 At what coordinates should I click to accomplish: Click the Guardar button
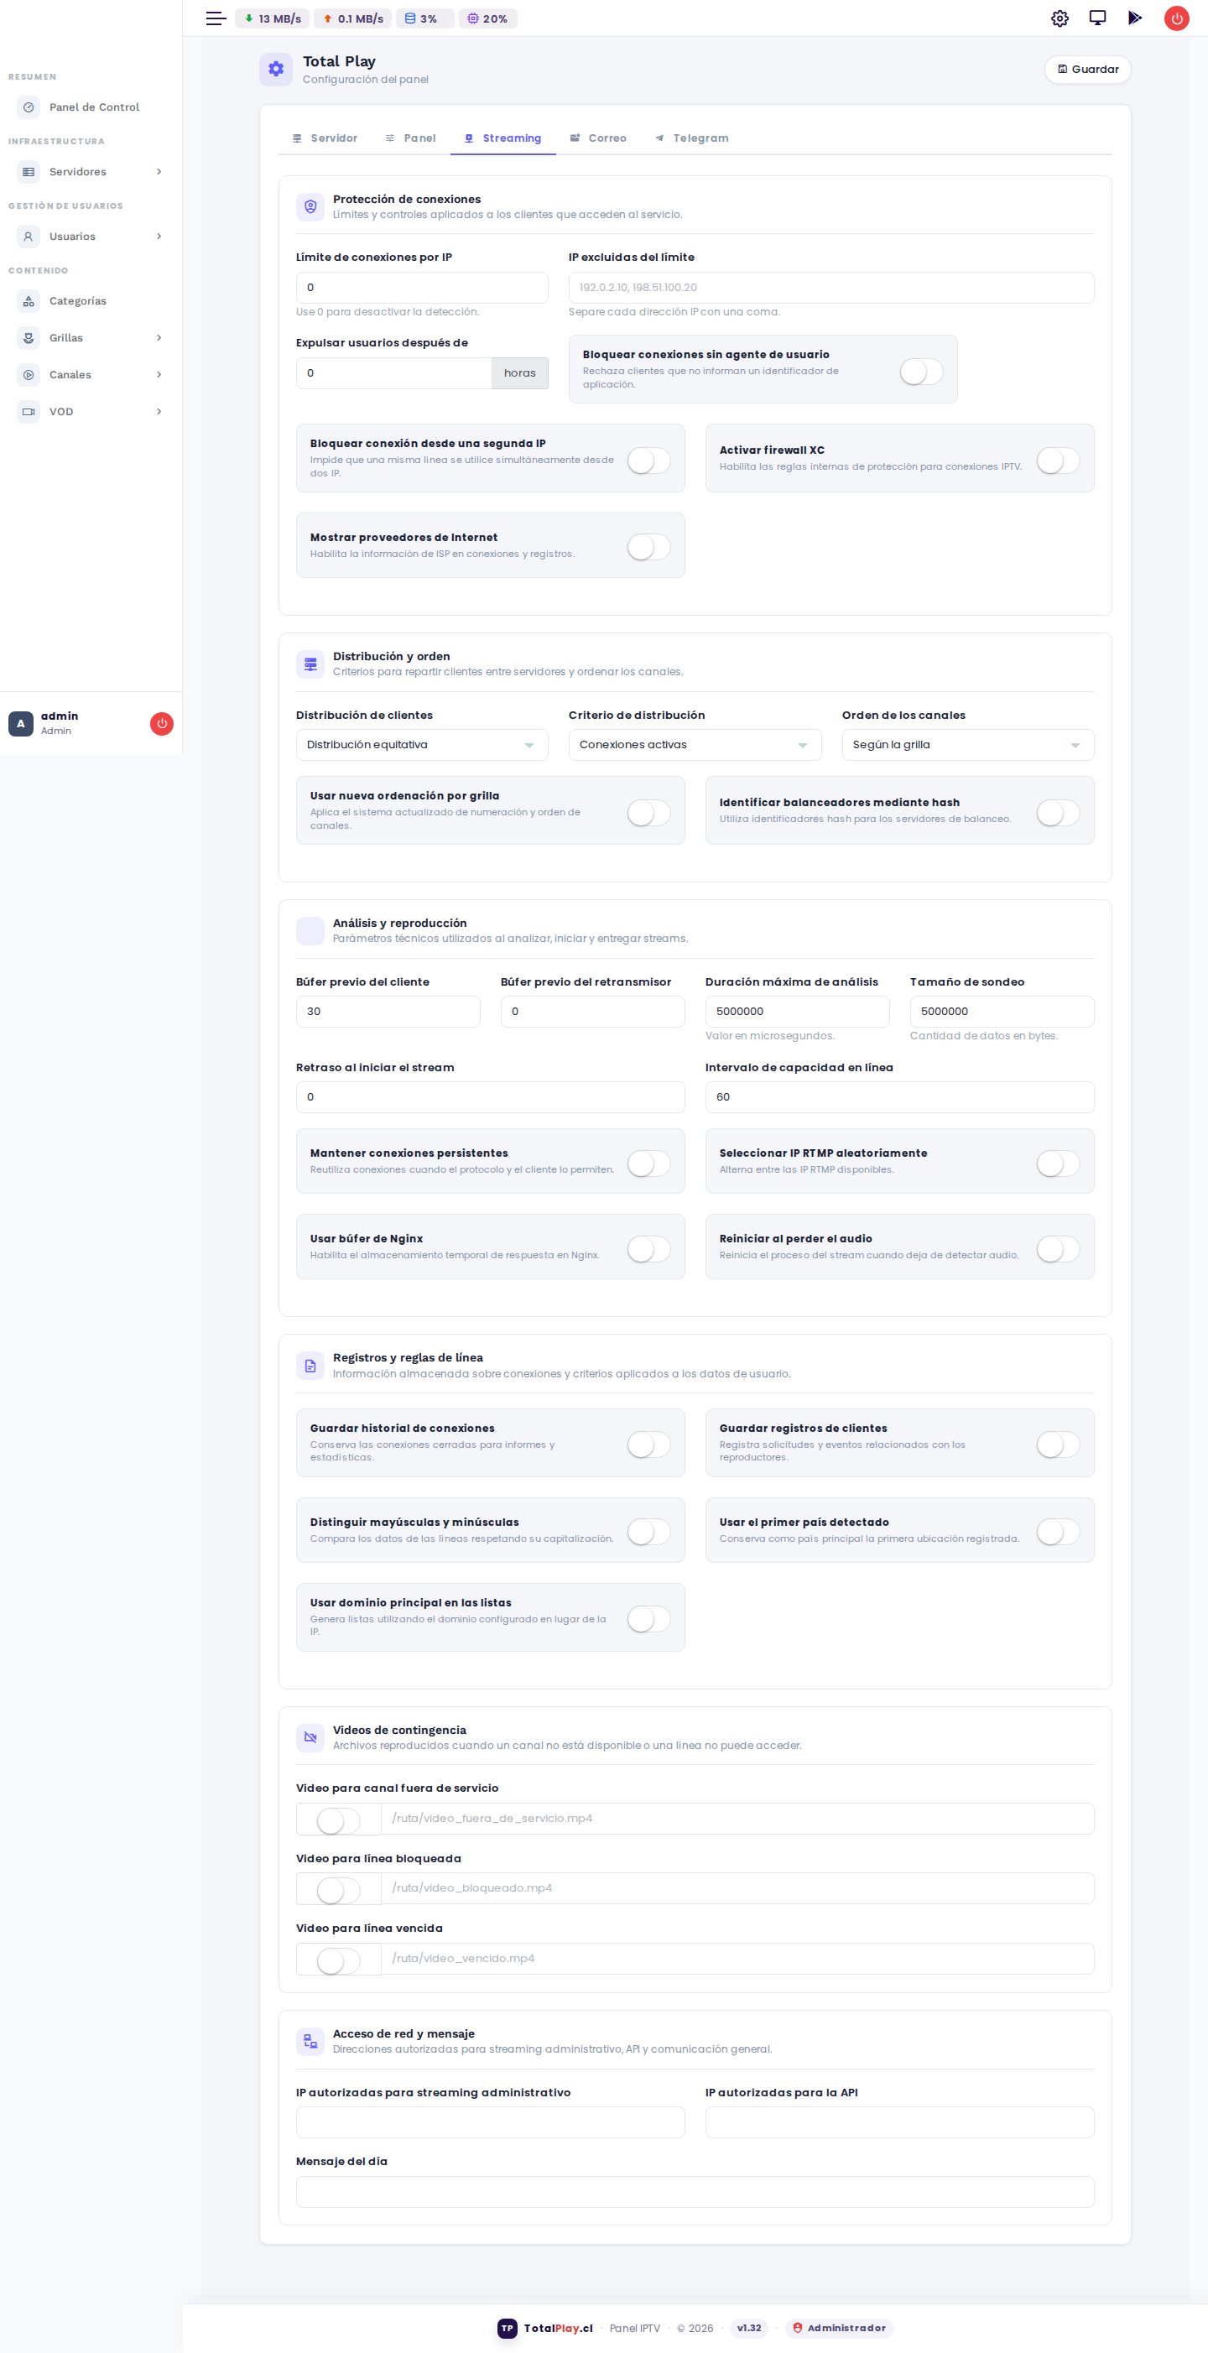[1087, 70]
